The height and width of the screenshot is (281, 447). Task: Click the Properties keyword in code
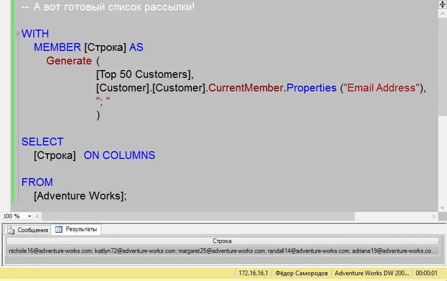311,88
